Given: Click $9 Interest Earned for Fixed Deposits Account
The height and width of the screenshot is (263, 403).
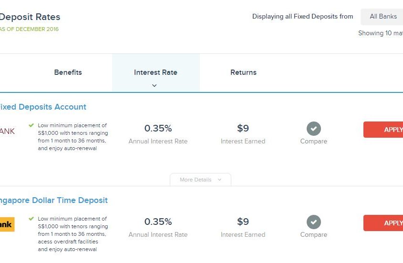Looking at the screenshot, I should pos(243,128).
